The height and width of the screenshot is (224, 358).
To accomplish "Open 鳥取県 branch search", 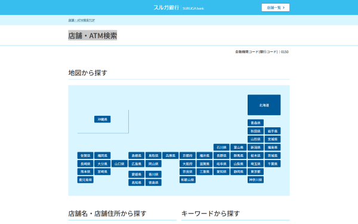I will pyautogui.click(x=153, y=156).
